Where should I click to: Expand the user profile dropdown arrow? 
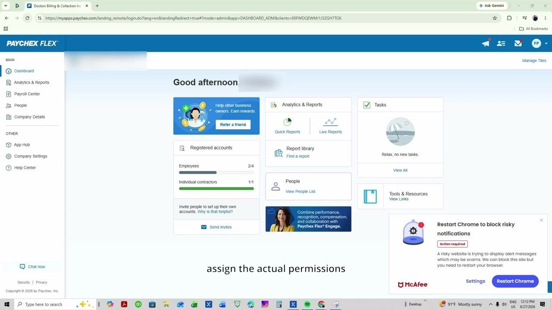(x=546, y=43)
